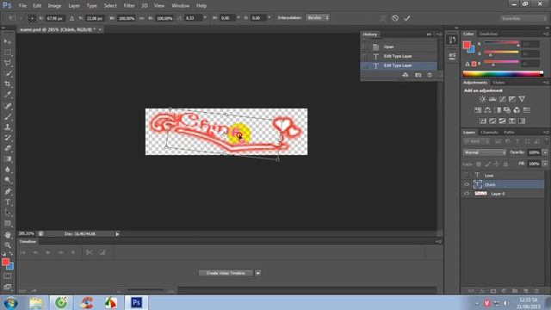
Task: Switch to warp mode toggle icon
Action: point(383,18)
